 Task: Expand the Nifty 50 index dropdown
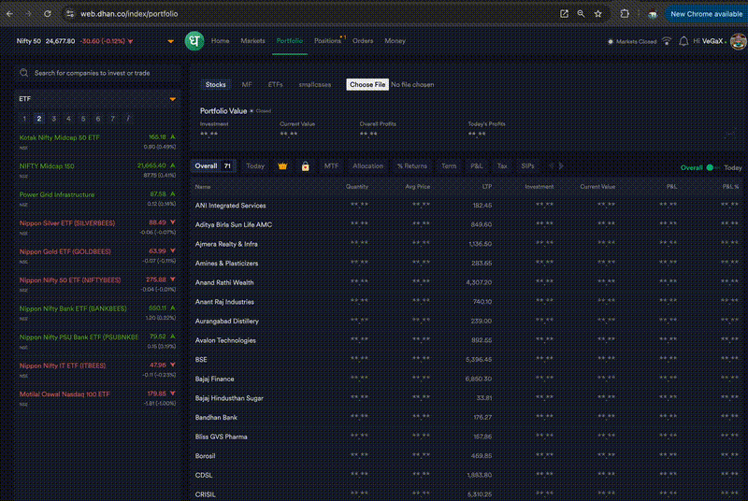pyautogui.click(x=171, y=41)
